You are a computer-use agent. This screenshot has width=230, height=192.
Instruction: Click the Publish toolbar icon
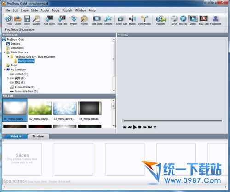pos(161,20)
